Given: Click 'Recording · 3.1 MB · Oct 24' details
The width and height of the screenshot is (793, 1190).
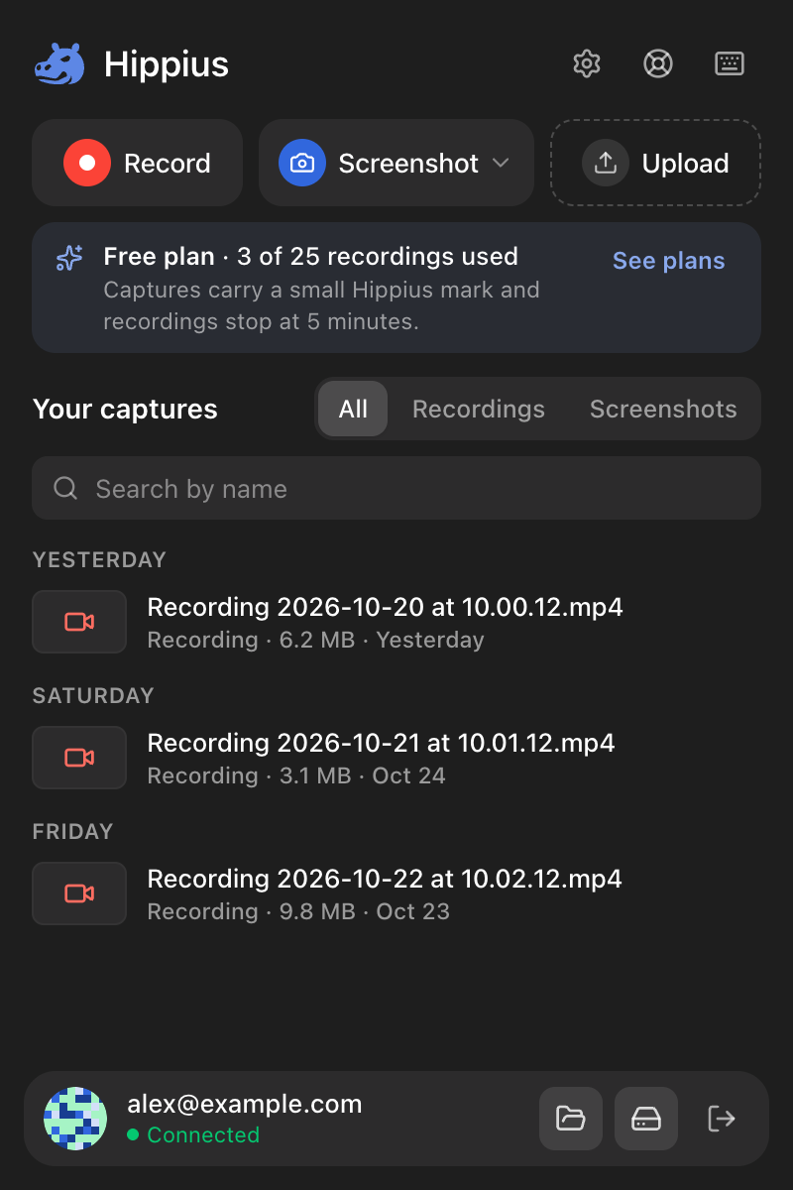Looking at the screenshot, I should click(x=296, y=775).
